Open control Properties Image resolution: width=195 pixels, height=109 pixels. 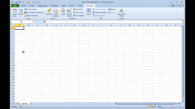(x=78, y=9)
